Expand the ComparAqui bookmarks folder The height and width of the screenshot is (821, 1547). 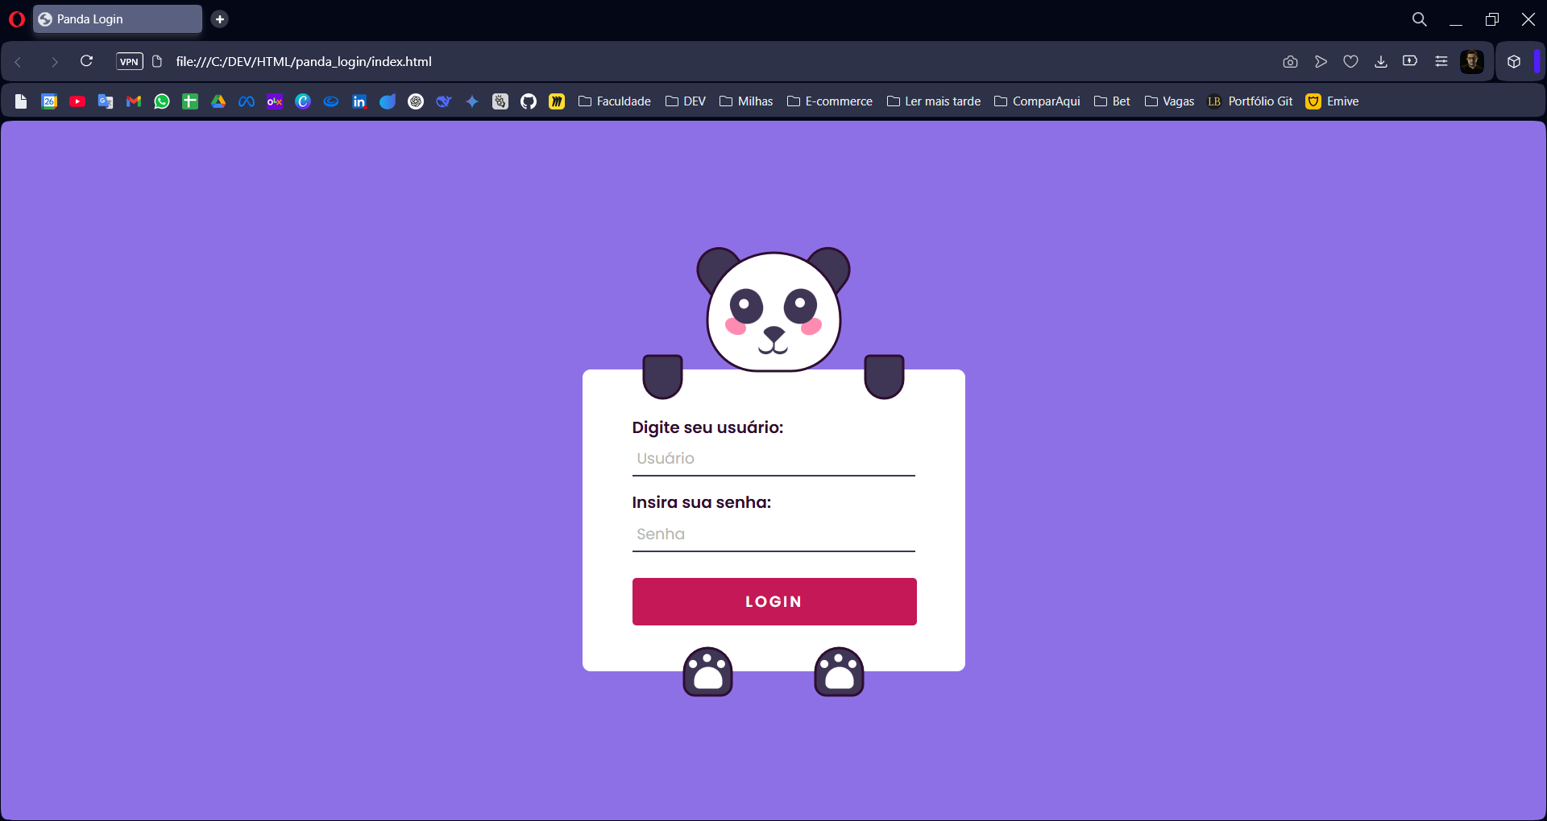pos(1037,101)
